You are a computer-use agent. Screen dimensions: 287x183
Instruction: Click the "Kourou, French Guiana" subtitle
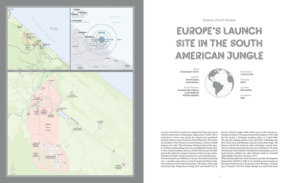point(219,20)
